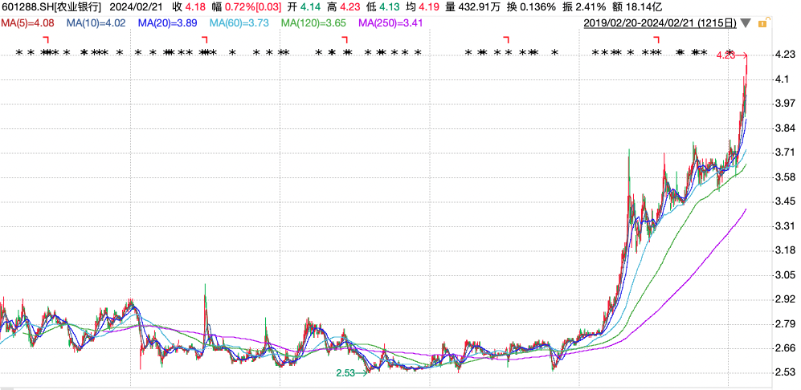The image size is (801, 390).
Task: Click the 3.58 price axis label
Action: (x=786, y=177)
